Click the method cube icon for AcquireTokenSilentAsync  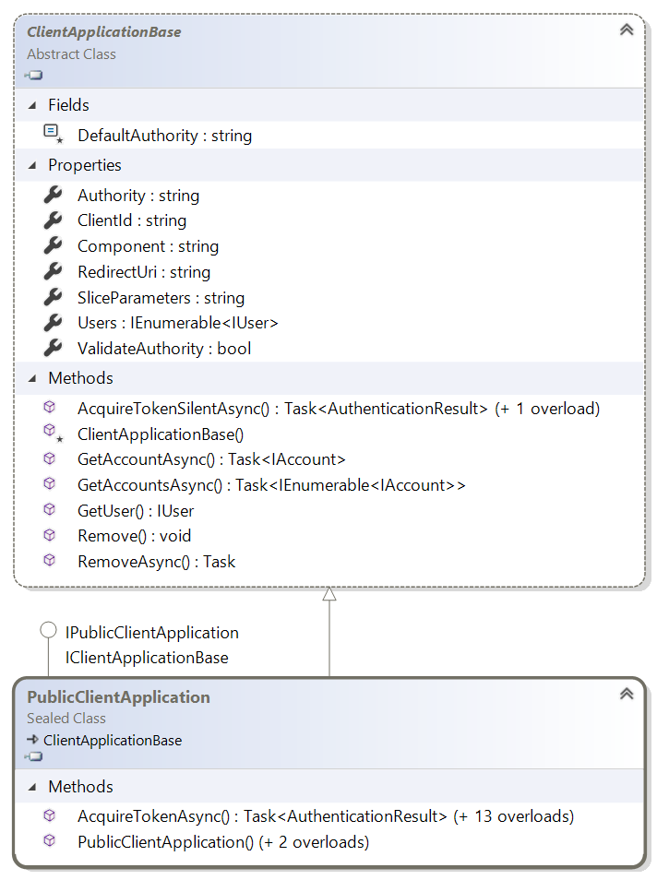pyautogui.click(x=50, y=407)
